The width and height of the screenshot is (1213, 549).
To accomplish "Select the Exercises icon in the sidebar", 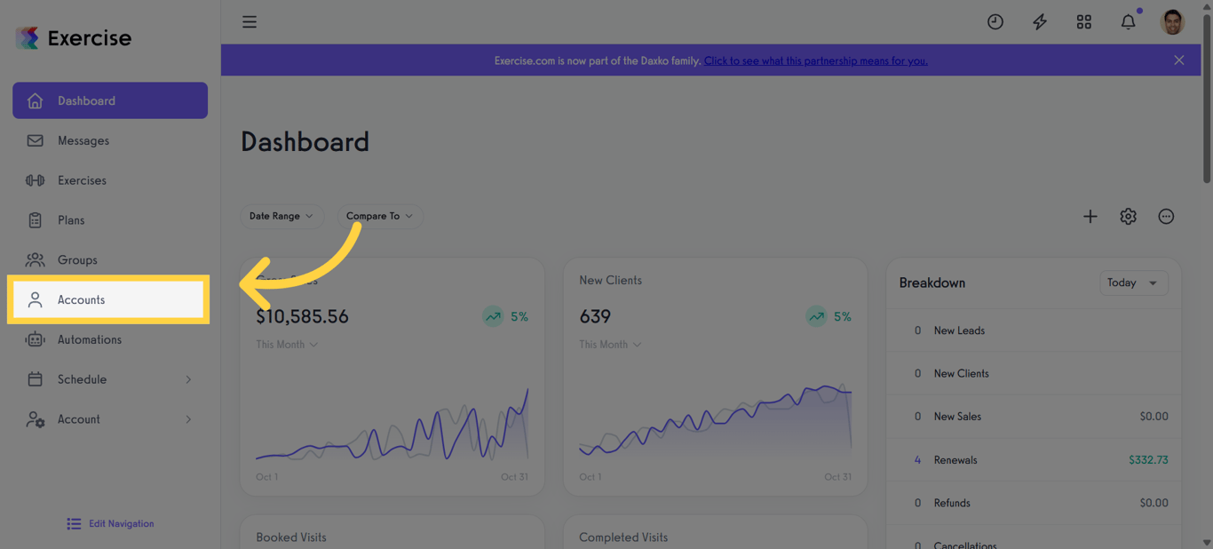I will coord(35,179).
